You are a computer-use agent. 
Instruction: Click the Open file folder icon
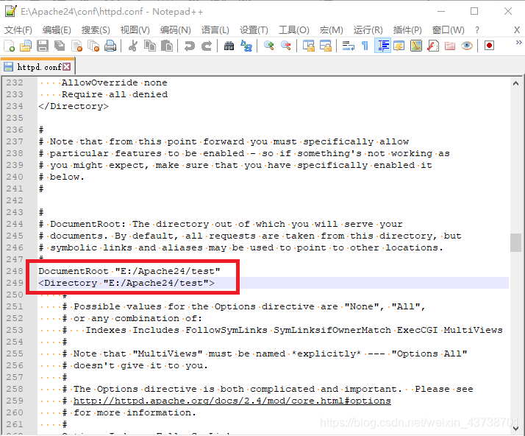[x=26, y=46]
